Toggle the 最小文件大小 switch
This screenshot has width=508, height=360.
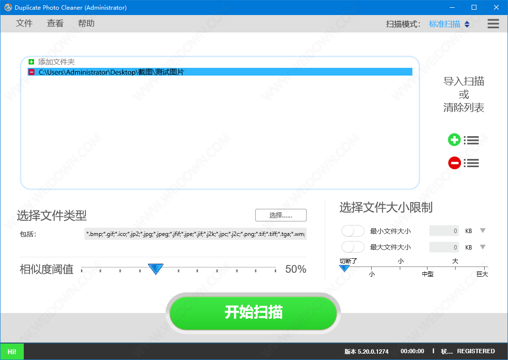pos(353,231)
